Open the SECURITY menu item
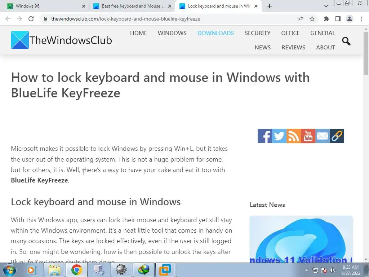 (257, 33)
